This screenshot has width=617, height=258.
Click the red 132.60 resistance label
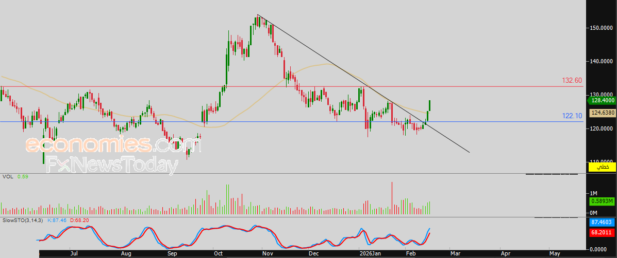coord(572,81)
